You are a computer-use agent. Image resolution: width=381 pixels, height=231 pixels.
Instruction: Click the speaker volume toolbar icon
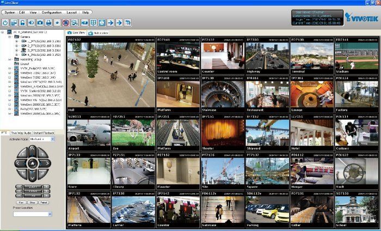pos(31,23)
